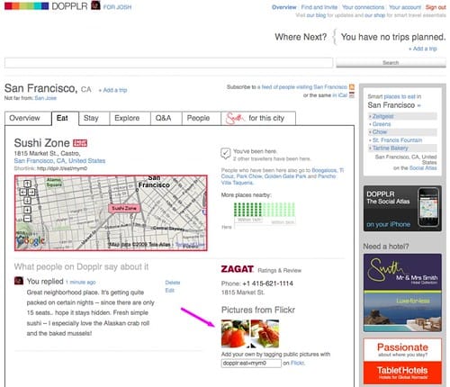
Task: Click the RSS feed icon
Action: click(x=352, y=87)
